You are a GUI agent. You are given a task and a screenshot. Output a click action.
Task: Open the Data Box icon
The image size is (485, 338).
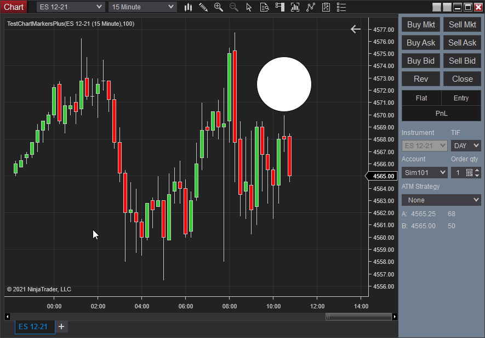[264, 7]
